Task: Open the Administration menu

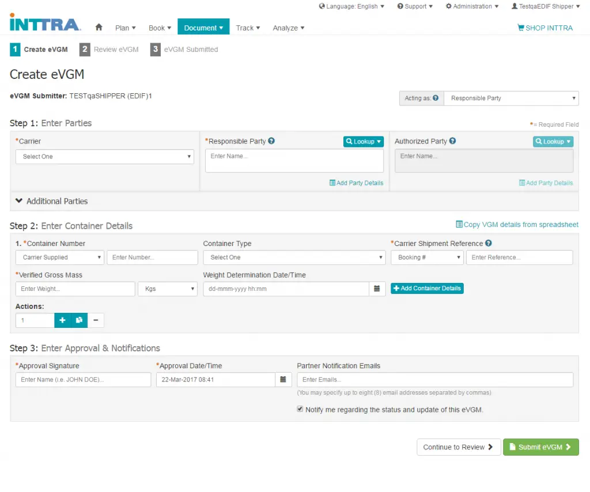Action: click(472, 6)
